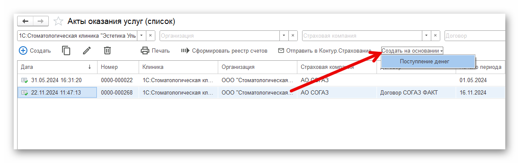This screenshot has width=519, height=163.
Task: Click the posted document icon in 22.11.2024 row
Action: click(x=24, y=92)
